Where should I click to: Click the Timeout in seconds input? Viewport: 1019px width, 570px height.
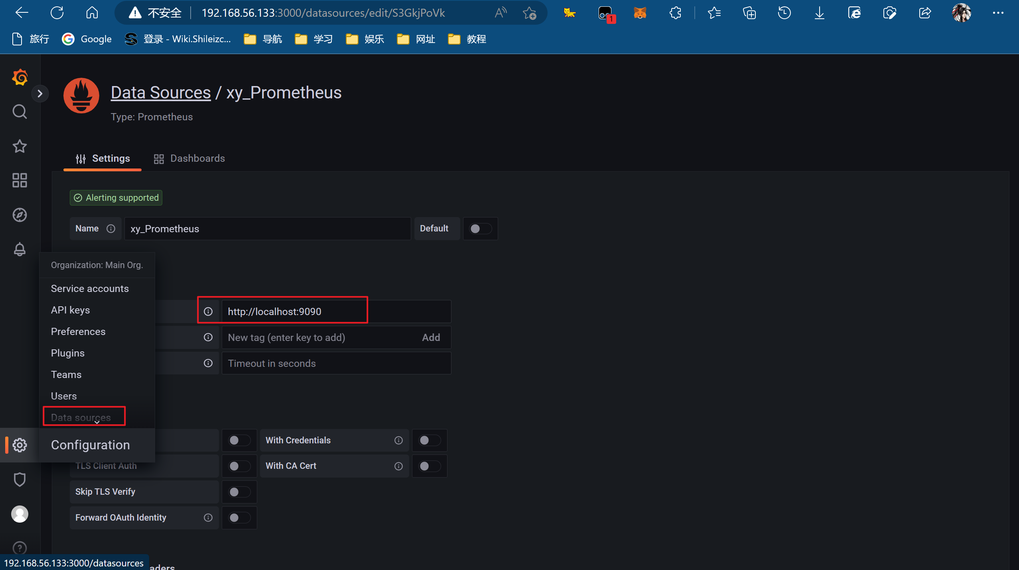[336, 363]
